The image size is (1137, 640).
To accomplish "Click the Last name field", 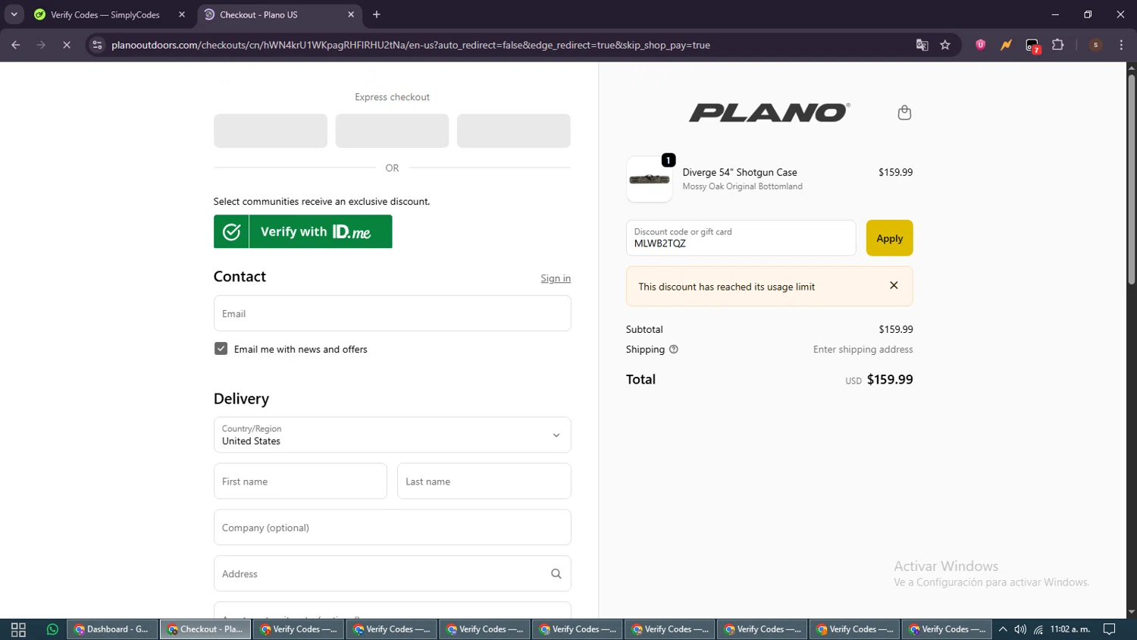I will click(x=484, y=482).
